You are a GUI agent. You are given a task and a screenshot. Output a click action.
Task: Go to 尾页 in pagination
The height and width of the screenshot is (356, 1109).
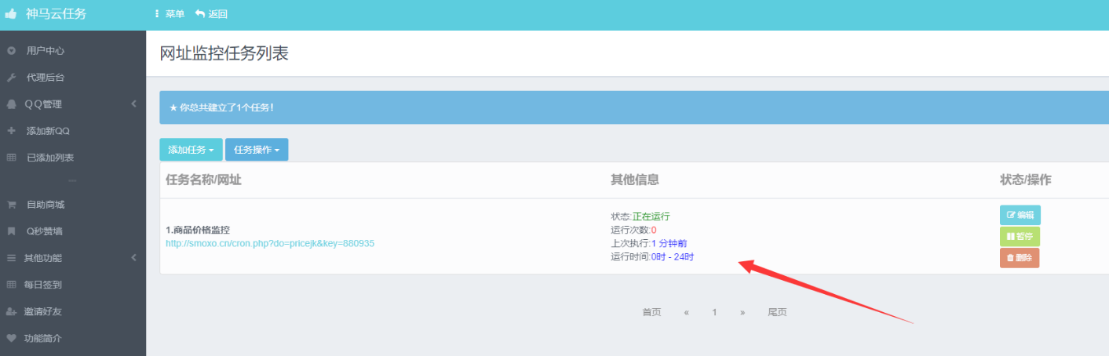coord(776,312)
